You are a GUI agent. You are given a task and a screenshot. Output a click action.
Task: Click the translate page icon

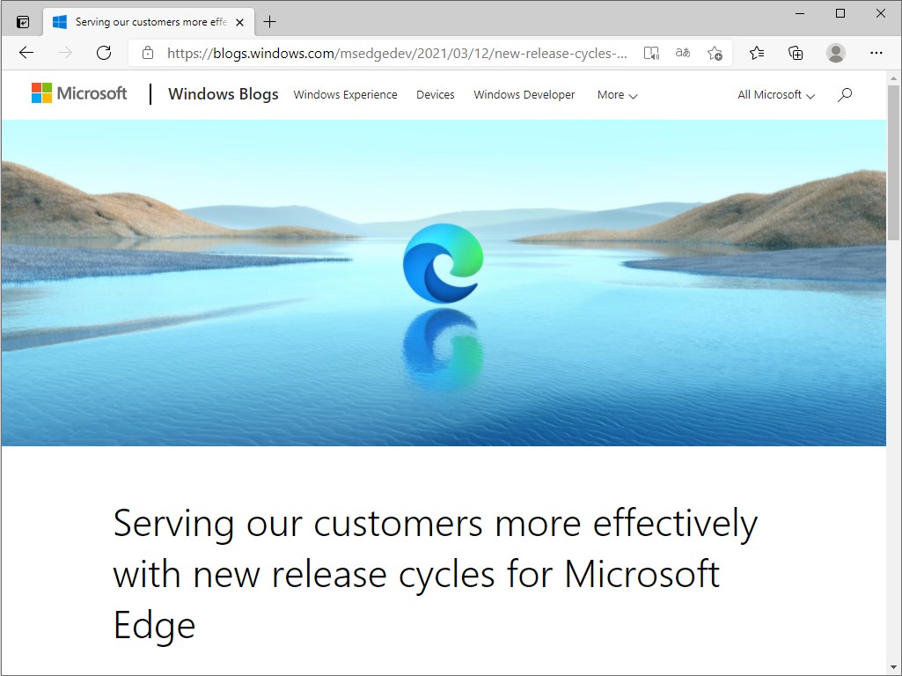(x=683, y=53)
